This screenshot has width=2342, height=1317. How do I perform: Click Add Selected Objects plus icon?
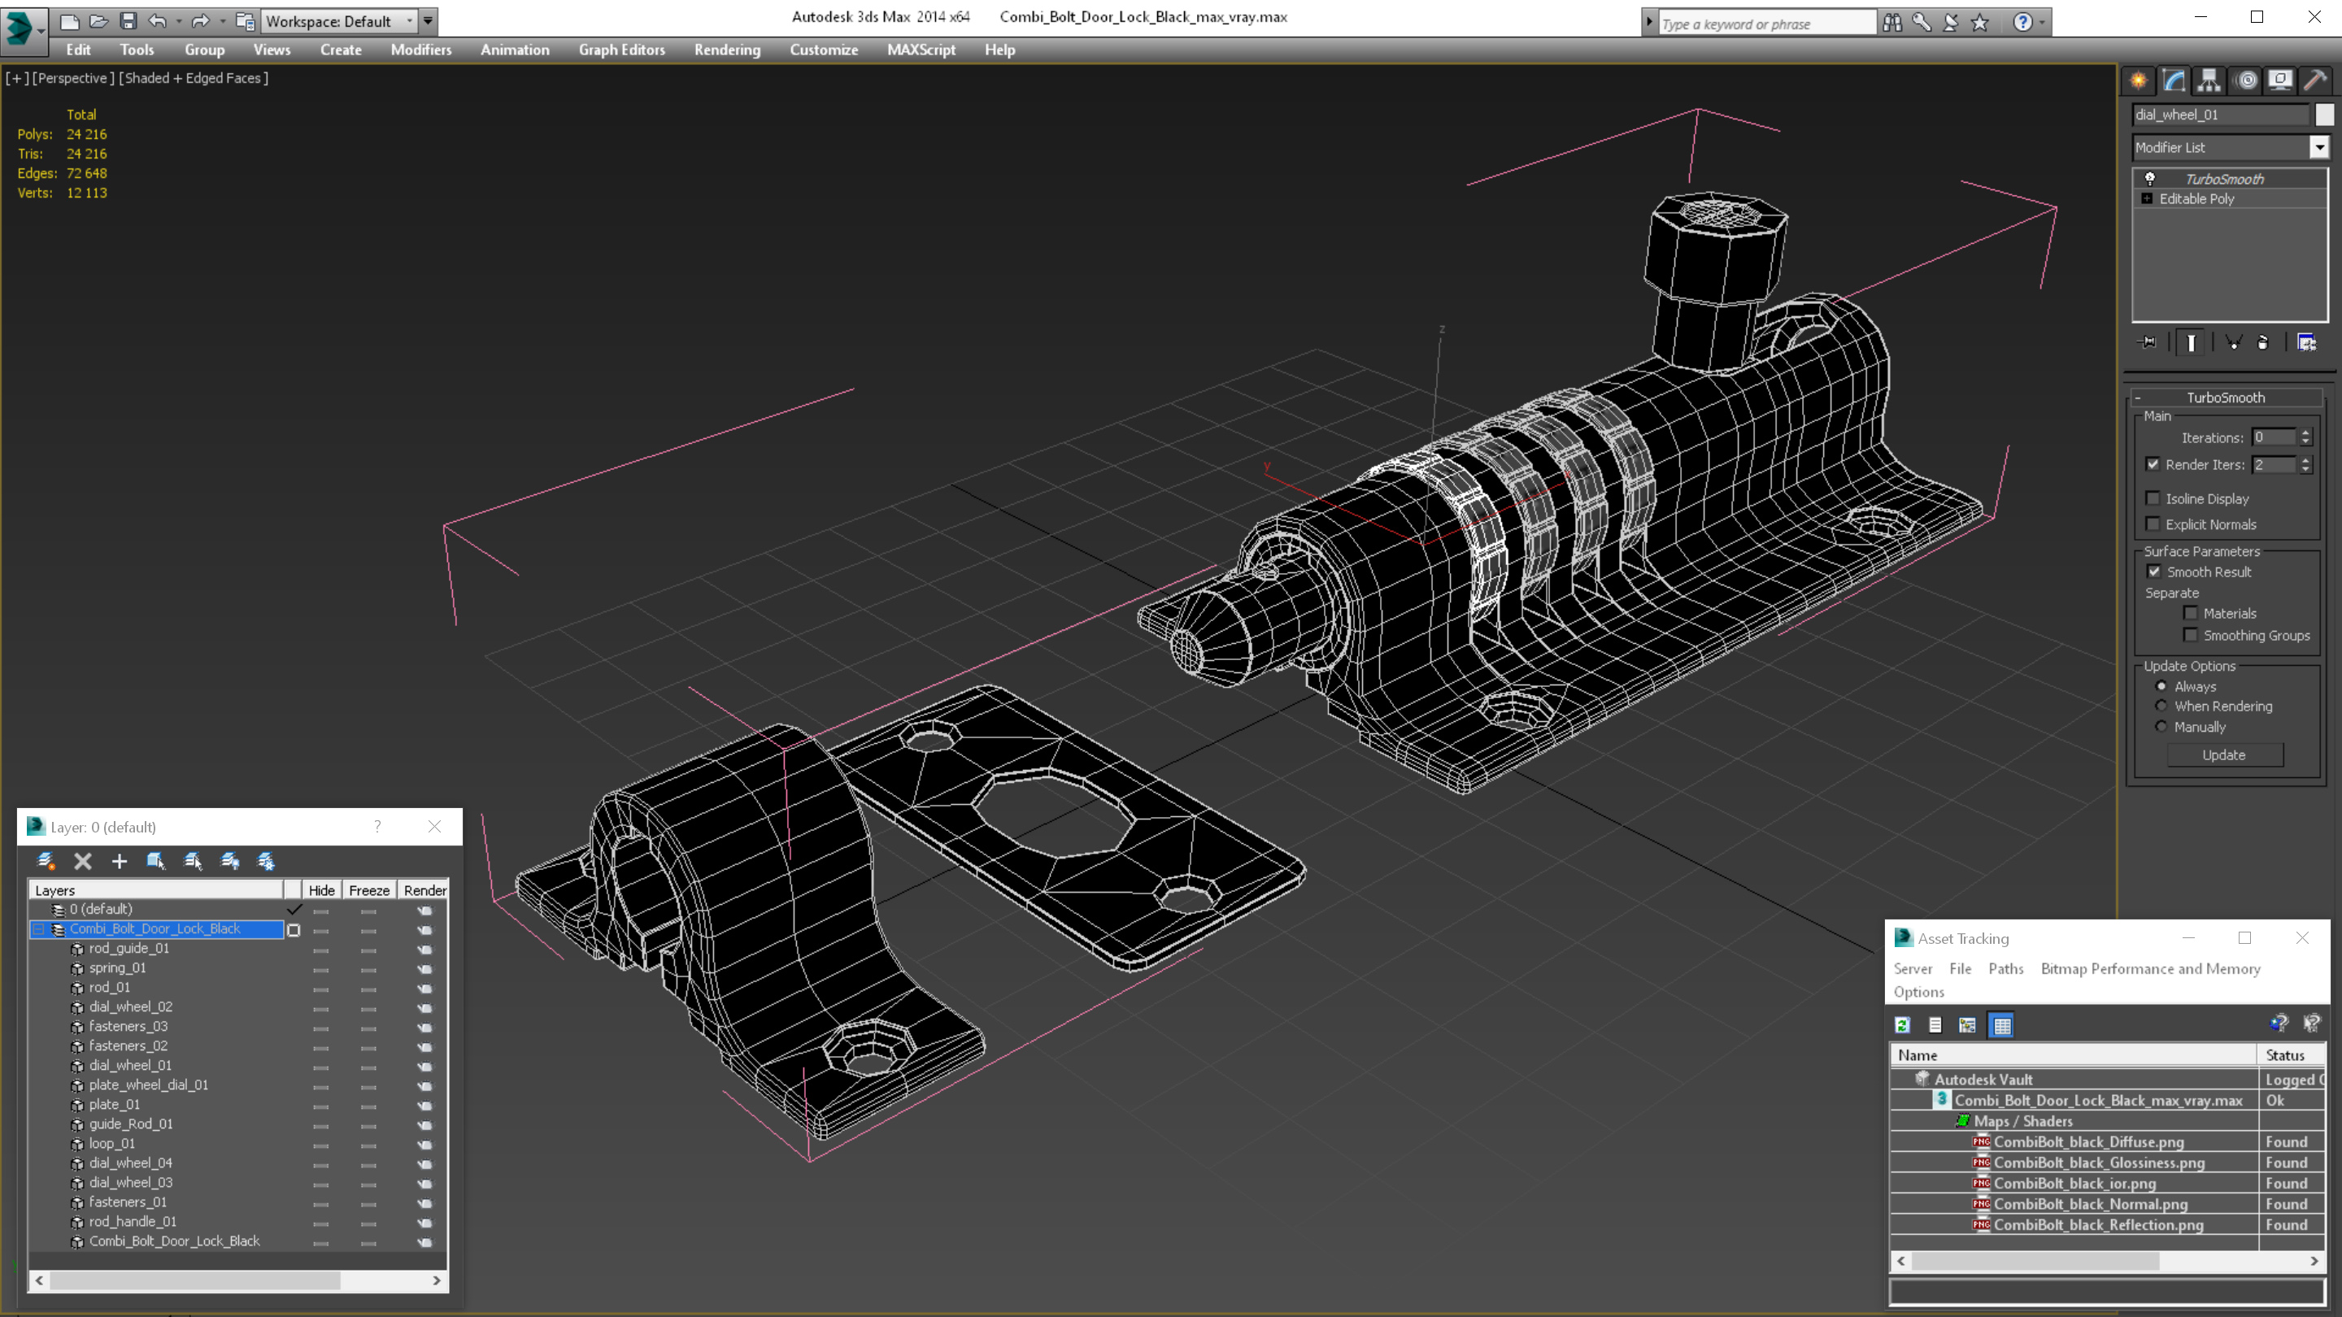[119, 861]
